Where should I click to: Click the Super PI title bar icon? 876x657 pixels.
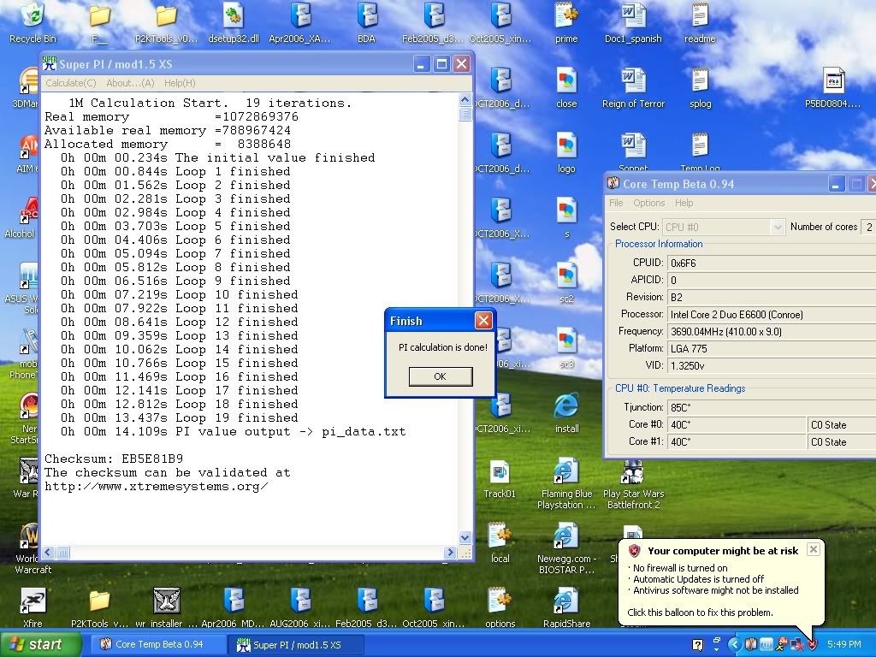[50, 63]
